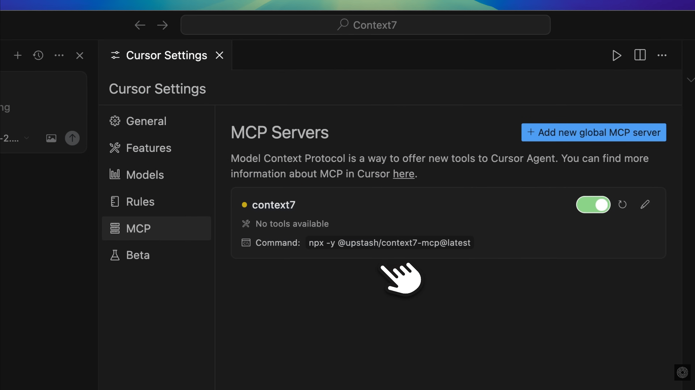Image resolution: width=695 pixels, height=390 pixels.
Task: Follow the 'here' MCP documentation link
Action: 403,174
